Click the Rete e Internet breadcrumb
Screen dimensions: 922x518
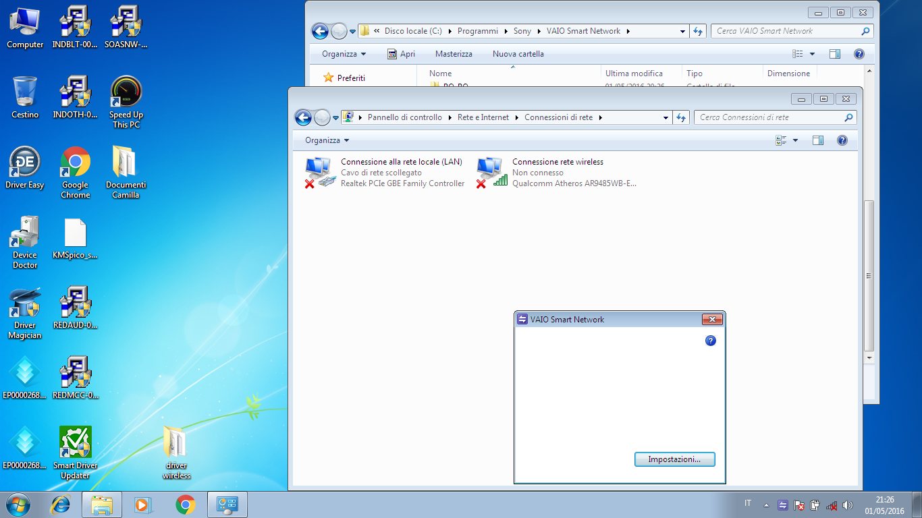pos(483,117)
